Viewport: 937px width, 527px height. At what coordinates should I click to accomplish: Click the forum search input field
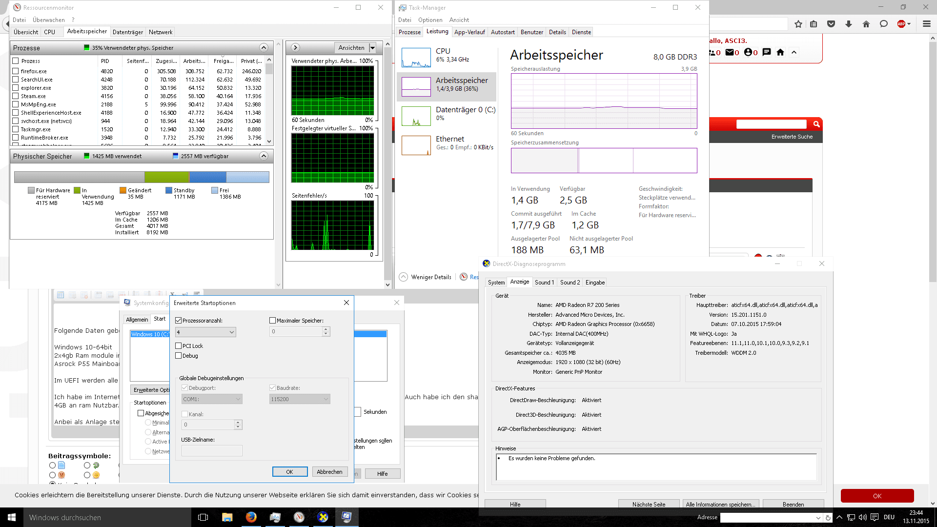(772, 124)
